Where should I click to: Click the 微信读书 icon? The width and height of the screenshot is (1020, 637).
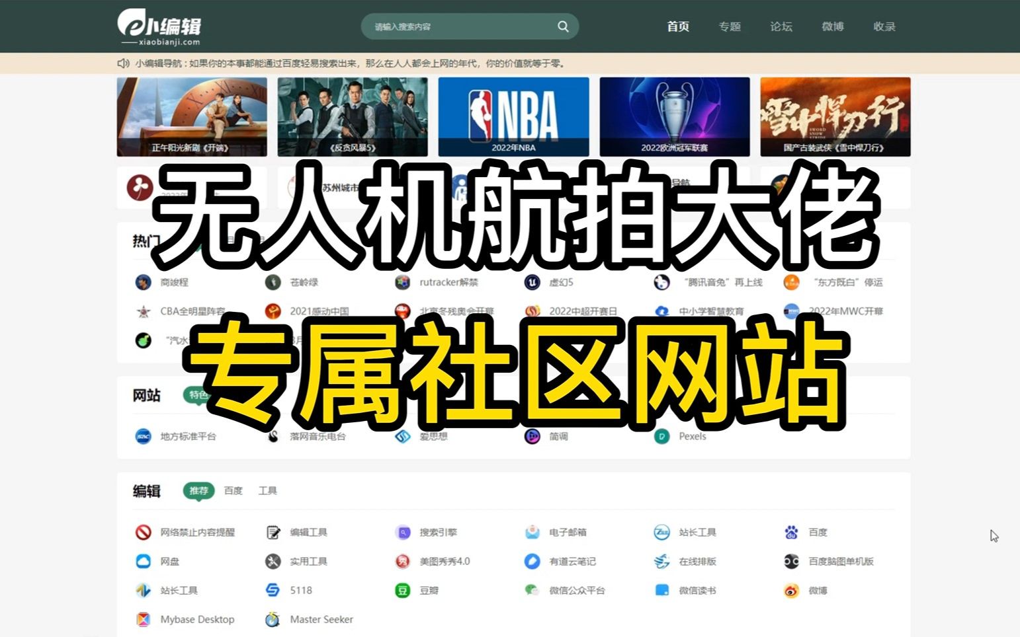tap(662, 590)
